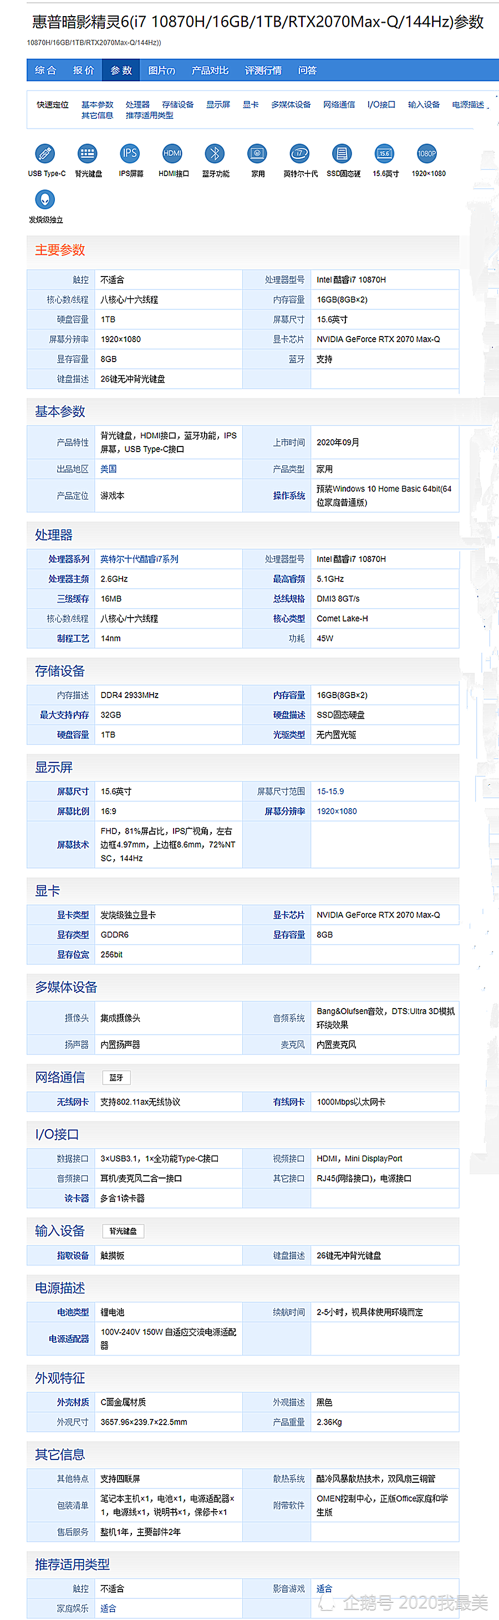The height and width of the screenshot is (1620, 499).
Task: Jump to I/O接口 quick link
Action: click(381, 105)
